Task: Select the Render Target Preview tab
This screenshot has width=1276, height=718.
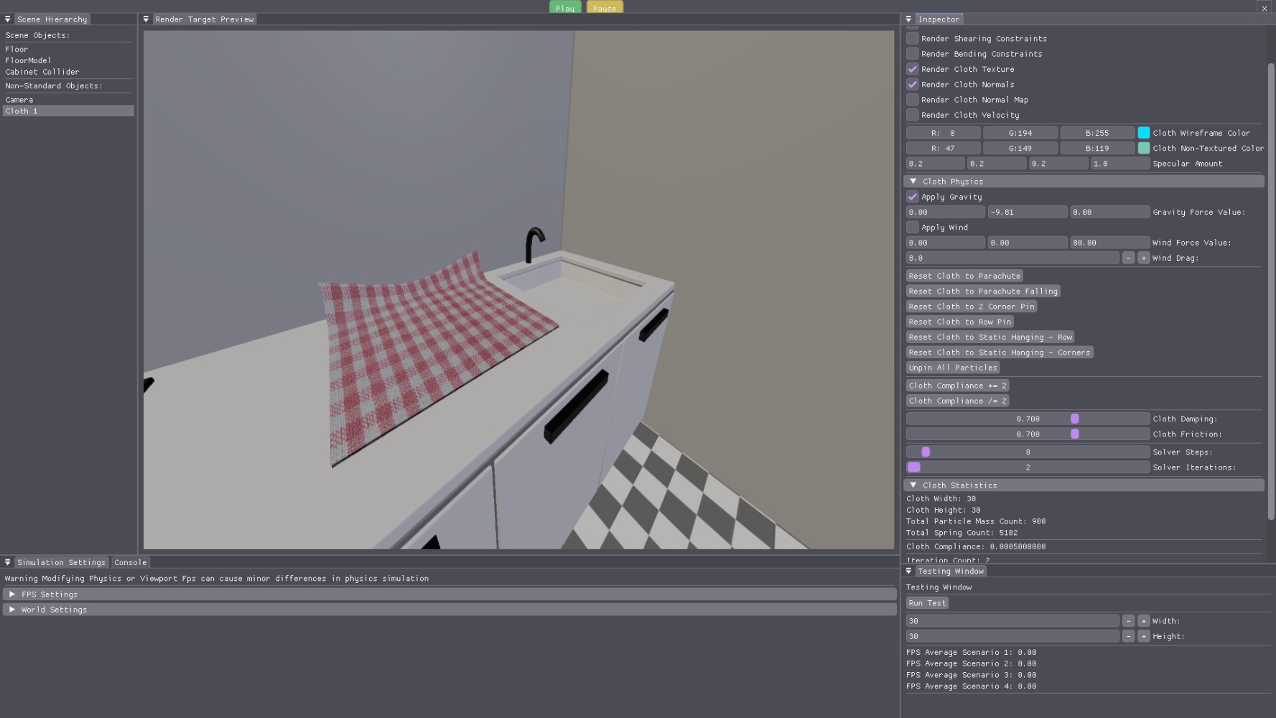Action: (205, 19)
